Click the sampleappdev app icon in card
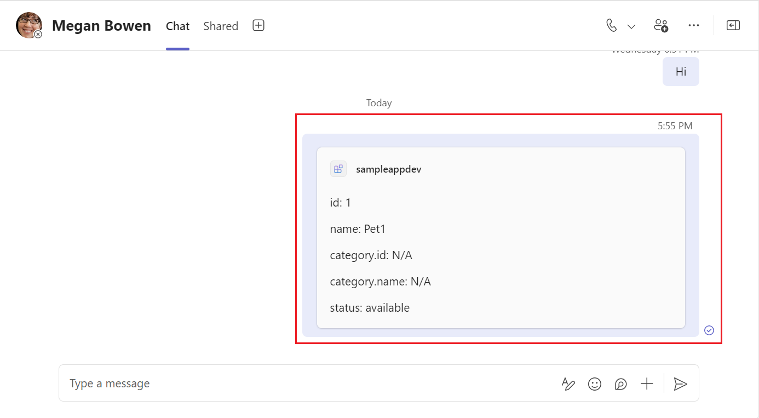The image size is (759, 418). click(338, 169)
